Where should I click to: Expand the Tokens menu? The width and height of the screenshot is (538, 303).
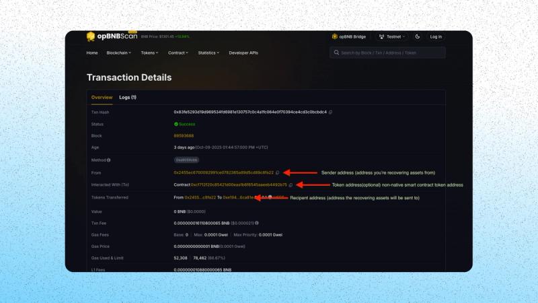(x=149, y=53)
